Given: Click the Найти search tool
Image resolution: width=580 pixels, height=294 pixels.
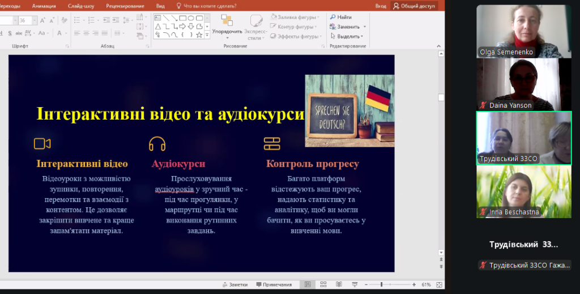Looking at the screenshot, I should pyautogui.click(x=341, y=18).
